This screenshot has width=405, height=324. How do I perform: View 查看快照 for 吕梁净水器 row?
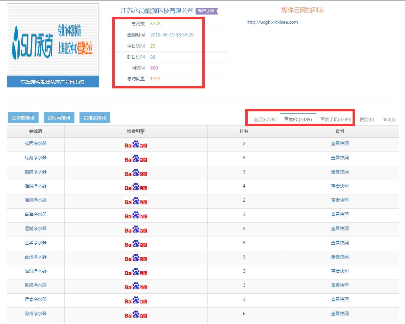click(x=340, y=285)
